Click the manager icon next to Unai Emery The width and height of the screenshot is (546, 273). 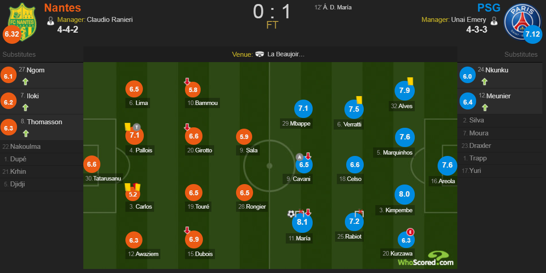(x=494, y=20)
